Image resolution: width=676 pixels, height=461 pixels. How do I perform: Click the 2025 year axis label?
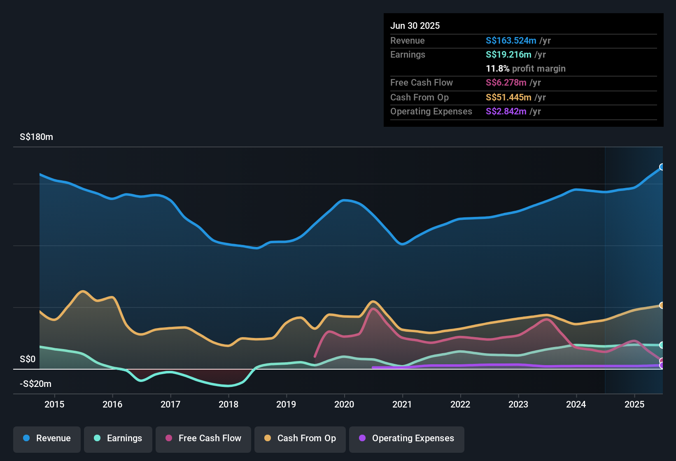point(634,404)
